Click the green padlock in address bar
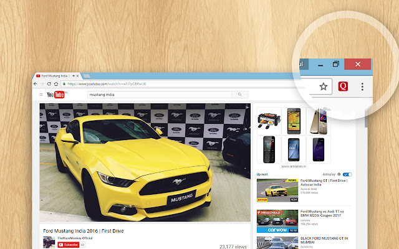This screenshot has width=399, height=249. (x=64, y=84)
